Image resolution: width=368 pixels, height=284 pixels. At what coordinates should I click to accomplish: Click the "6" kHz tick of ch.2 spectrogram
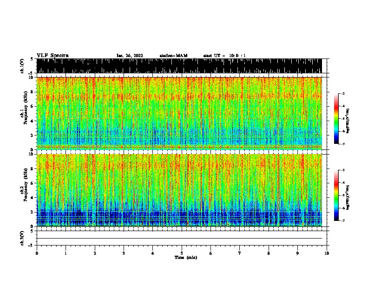33,183
